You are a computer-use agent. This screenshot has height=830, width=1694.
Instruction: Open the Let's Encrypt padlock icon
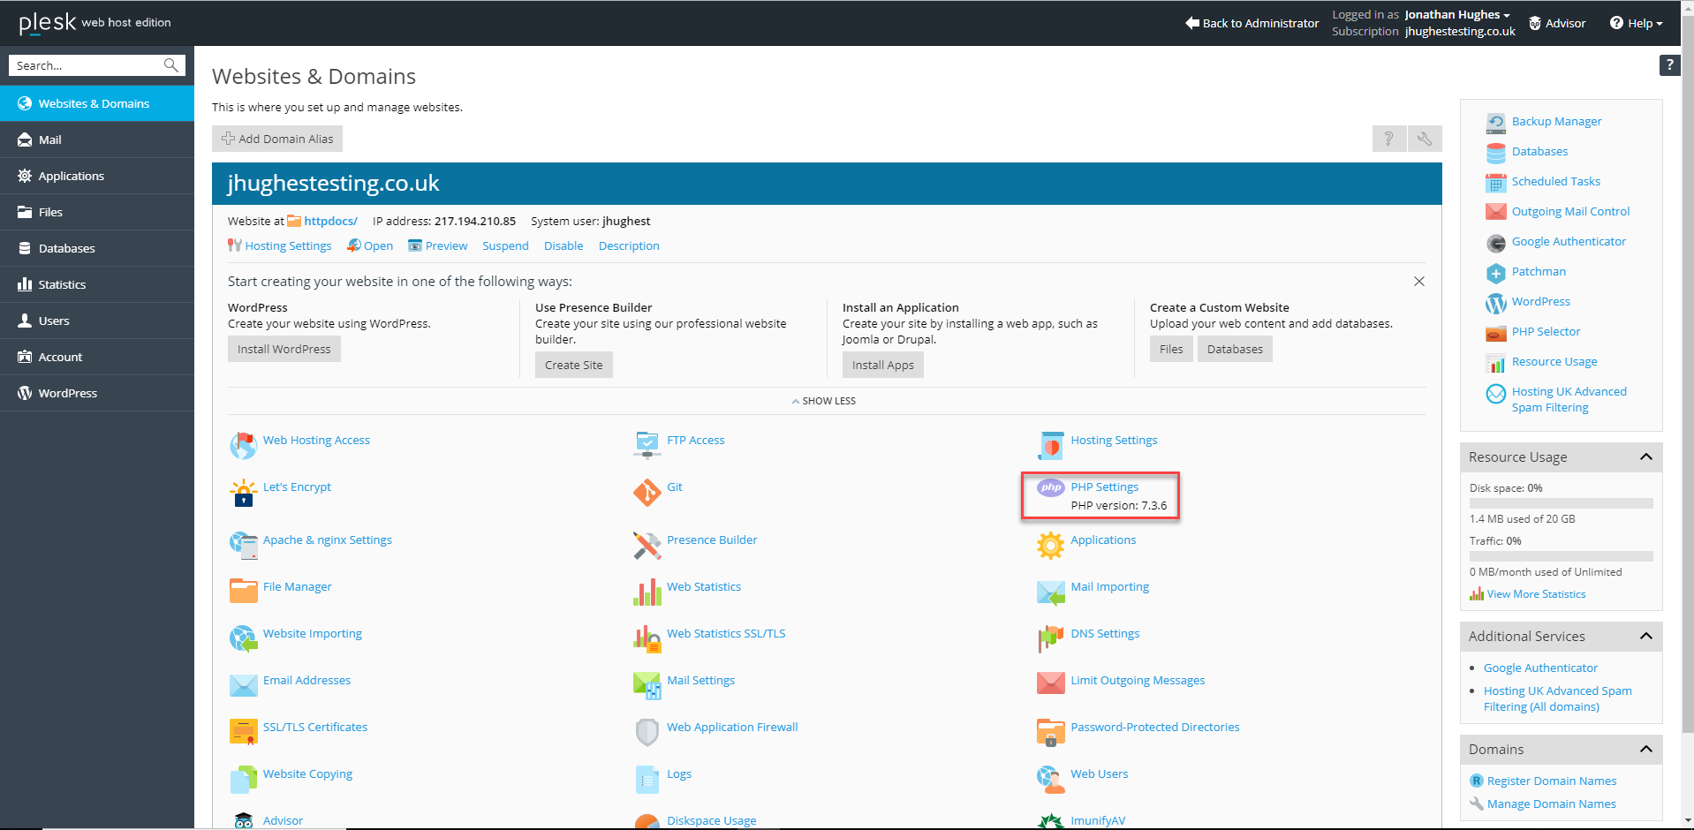tap(243, 492)
